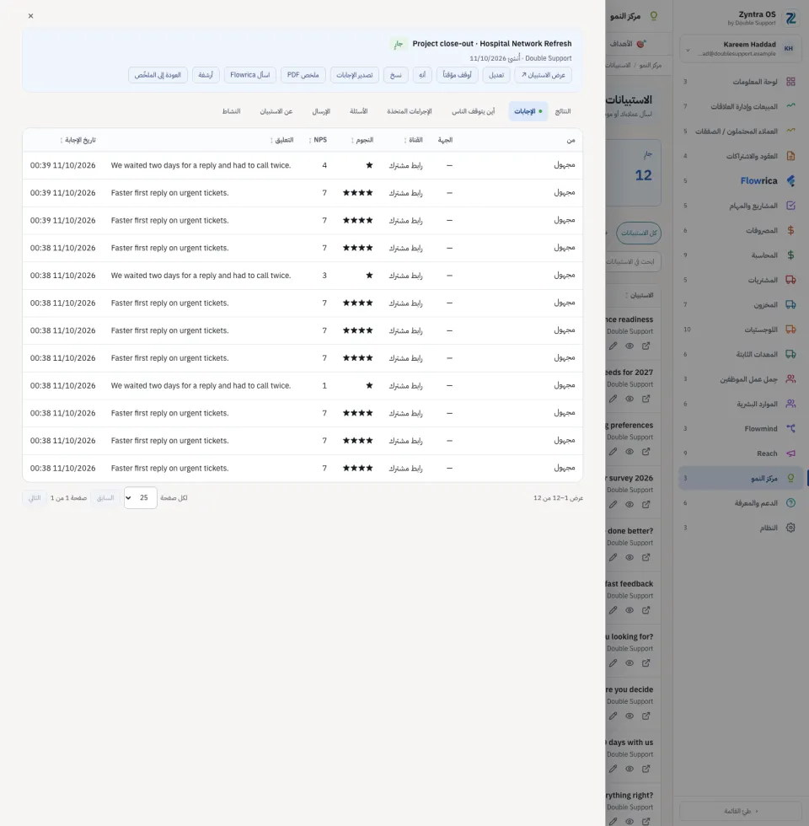Click العملاء المحتملون / الصفقات sidebar icon
Screen dimensions: 809x826
click(x=790, y=131)
